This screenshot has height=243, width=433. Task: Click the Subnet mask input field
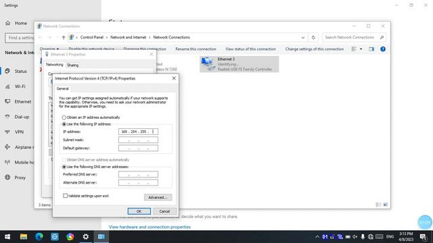138,140
